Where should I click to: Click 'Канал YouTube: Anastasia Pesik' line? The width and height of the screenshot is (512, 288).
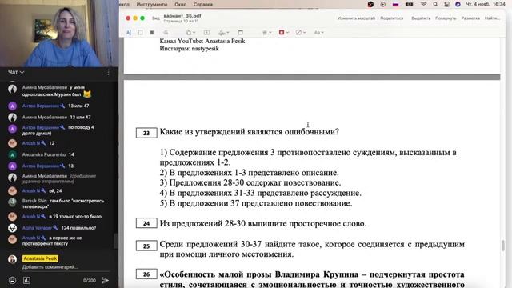click(202, 41)
